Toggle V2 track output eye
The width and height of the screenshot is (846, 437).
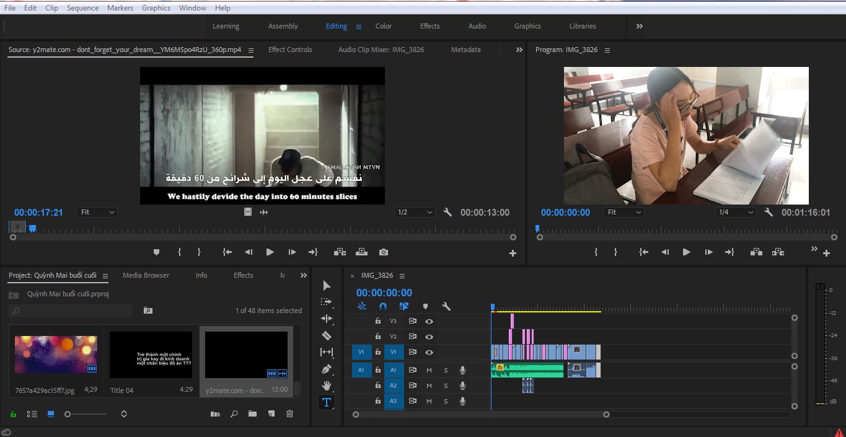click(x=429, y=337)
